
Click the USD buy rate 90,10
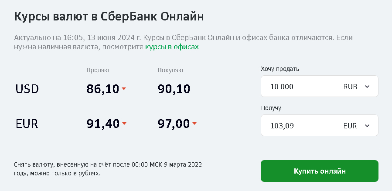pyautogui.click(x=174, y=89)
